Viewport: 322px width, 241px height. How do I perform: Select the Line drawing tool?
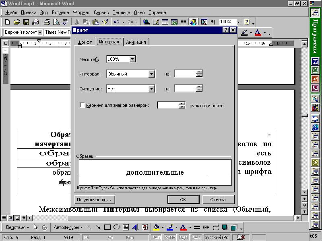click(x=89, y=227)
